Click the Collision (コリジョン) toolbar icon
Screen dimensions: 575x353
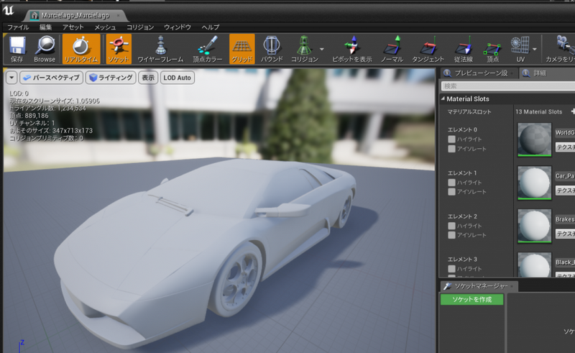click(x=304, y=49)
